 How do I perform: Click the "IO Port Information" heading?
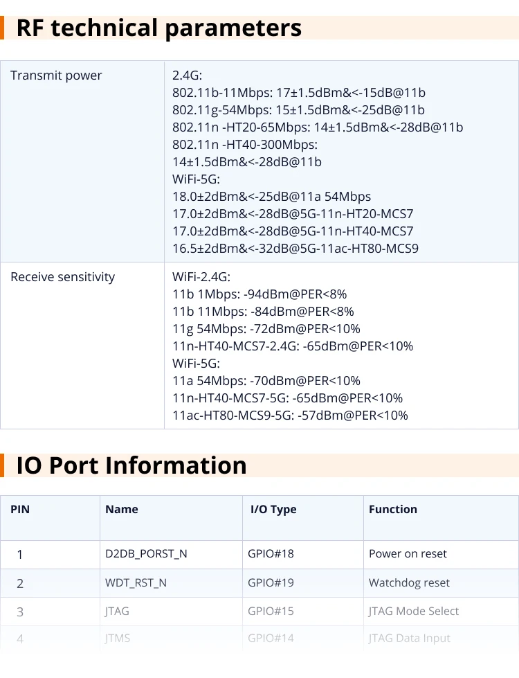click(131, 465)
